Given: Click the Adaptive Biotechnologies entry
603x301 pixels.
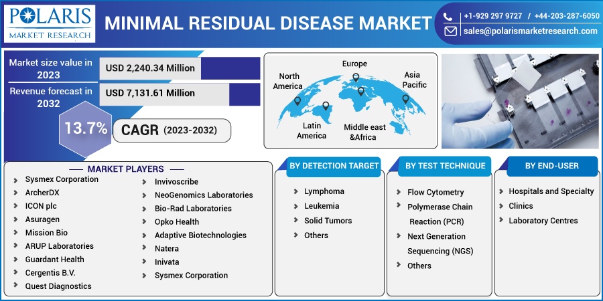Looking at the screenshot, I should coord(200,235).
